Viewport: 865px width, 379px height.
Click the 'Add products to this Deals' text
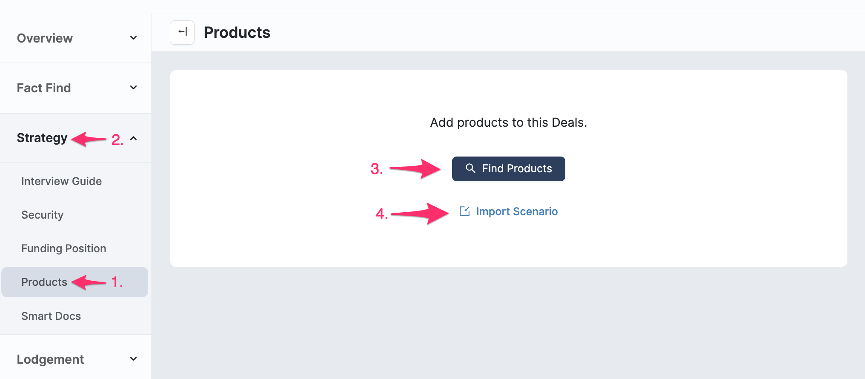pyautogui.click(x=508, y=123)
